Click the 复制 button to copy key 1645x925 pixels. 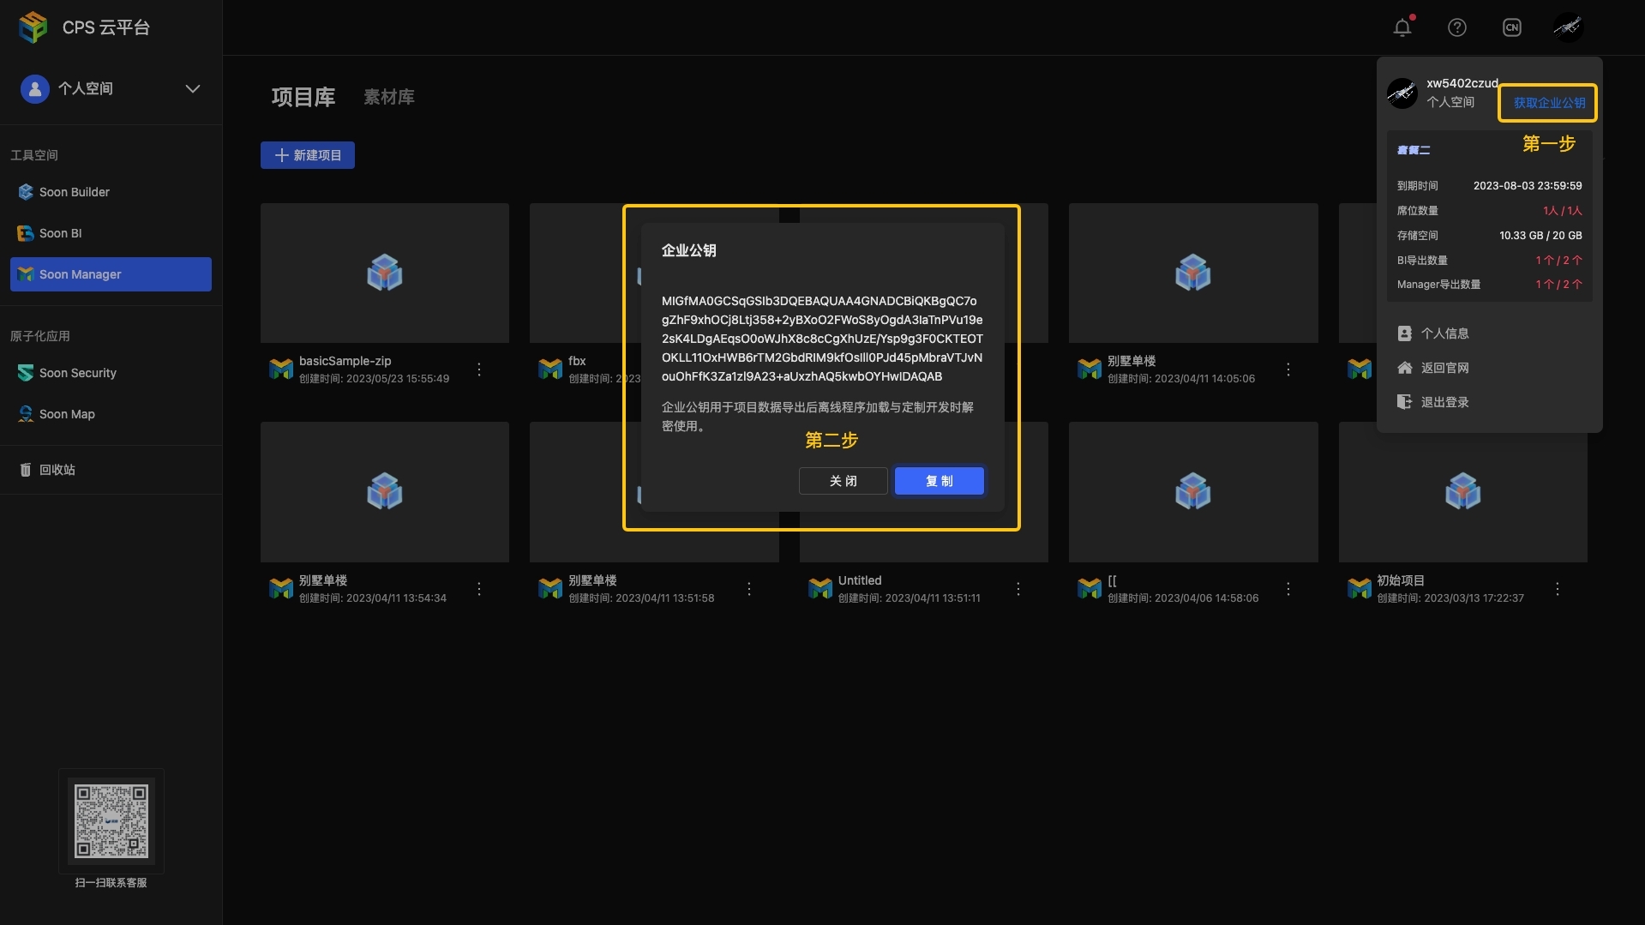pos(939,481)
